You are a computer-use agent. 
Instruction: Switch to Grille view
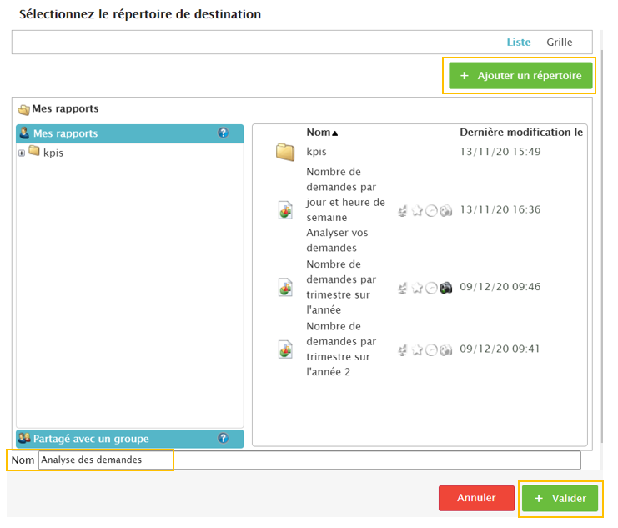click(559, 43)
